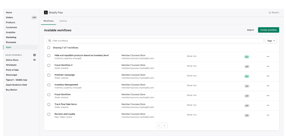The height and width of the screenshot is (136, 286).
Task: Open more actions for PreOrder Campaign
Action: click(268, 76)
